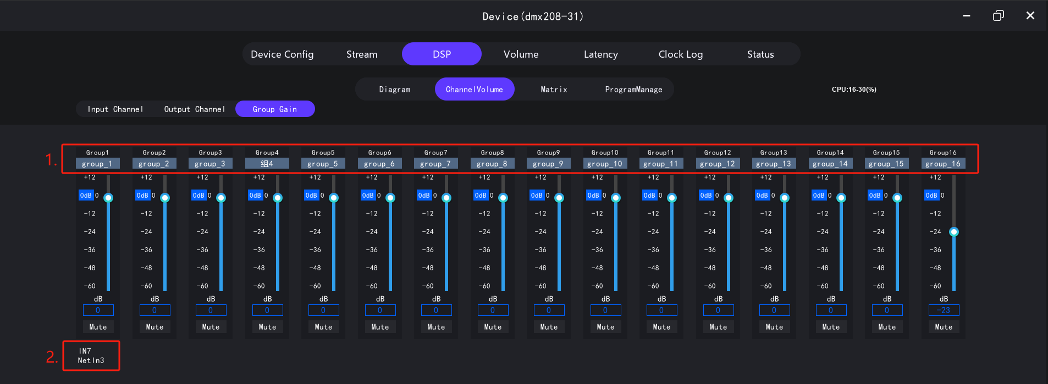Click the Group11 fader handle
Viewport: 1048px width, 384px height.
(672, 198)
